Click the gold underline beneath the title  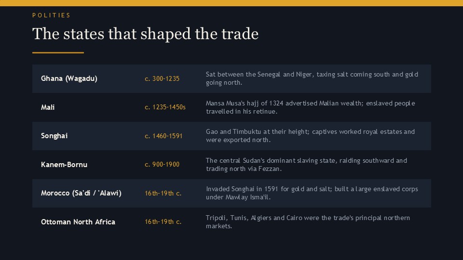click(58, 53)
